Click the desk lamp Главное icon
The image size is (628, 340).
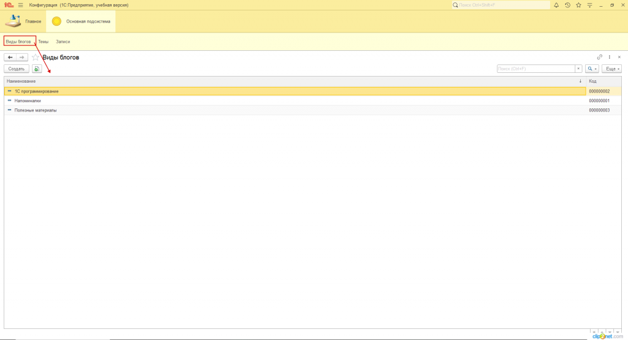13,21
